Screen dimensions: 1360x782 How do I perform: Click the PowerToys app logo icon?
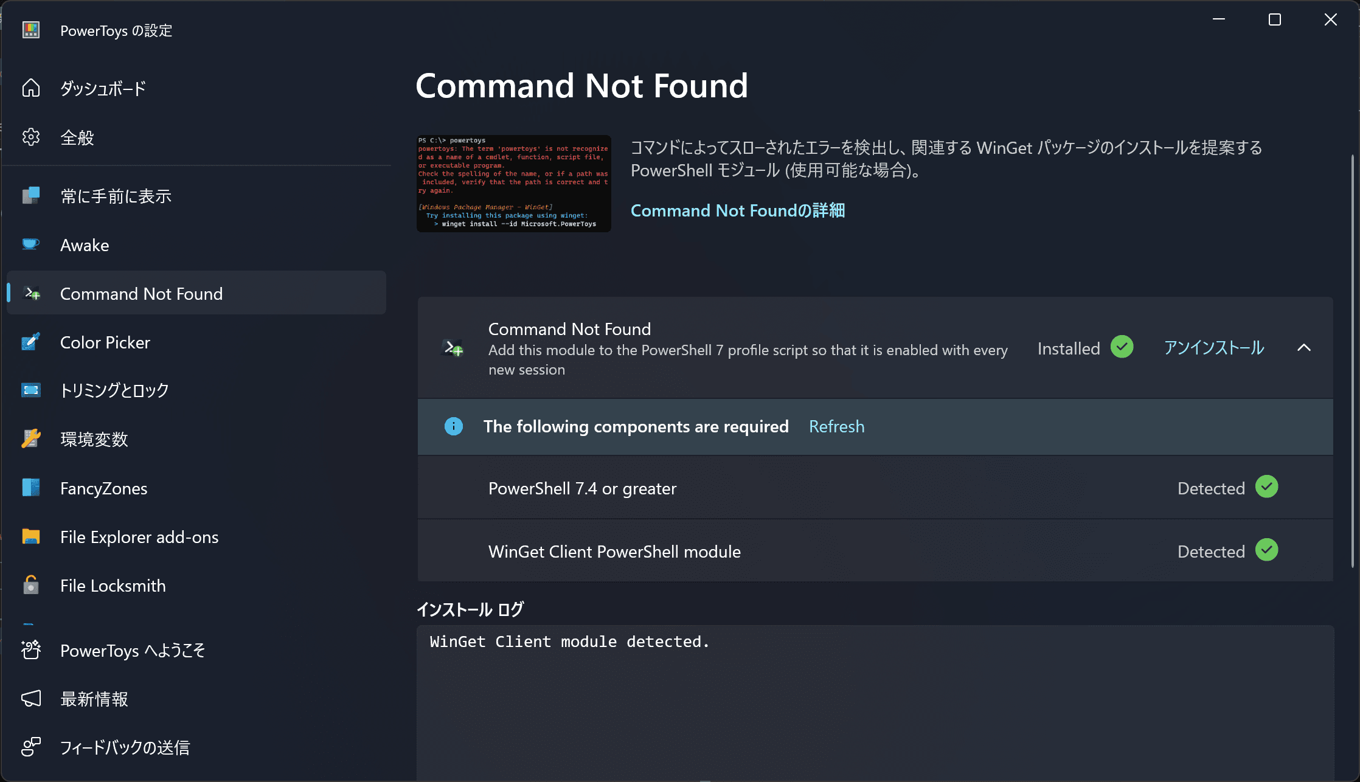[31, 30]
